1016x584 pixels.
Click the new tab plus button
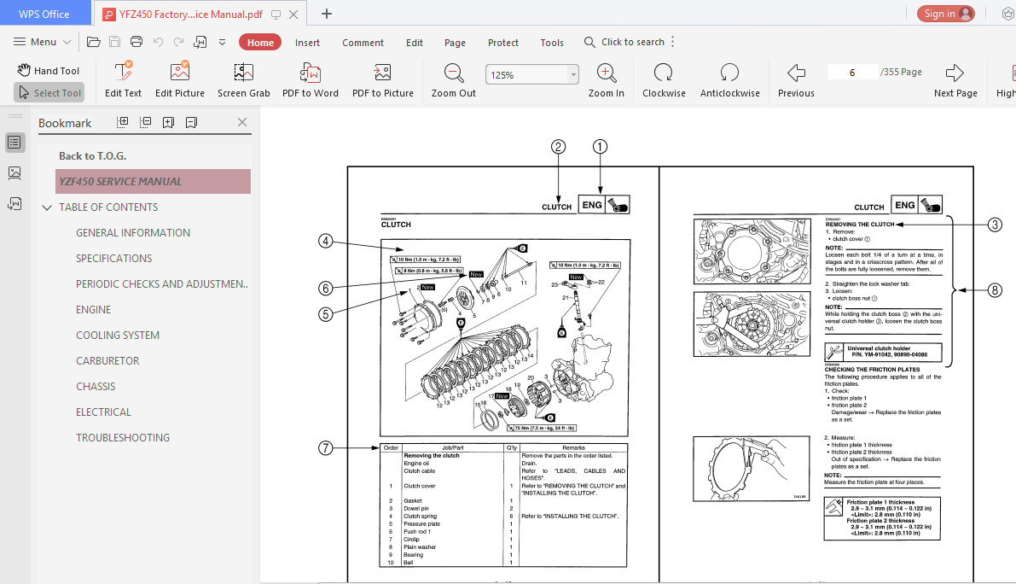coord(327,14)
